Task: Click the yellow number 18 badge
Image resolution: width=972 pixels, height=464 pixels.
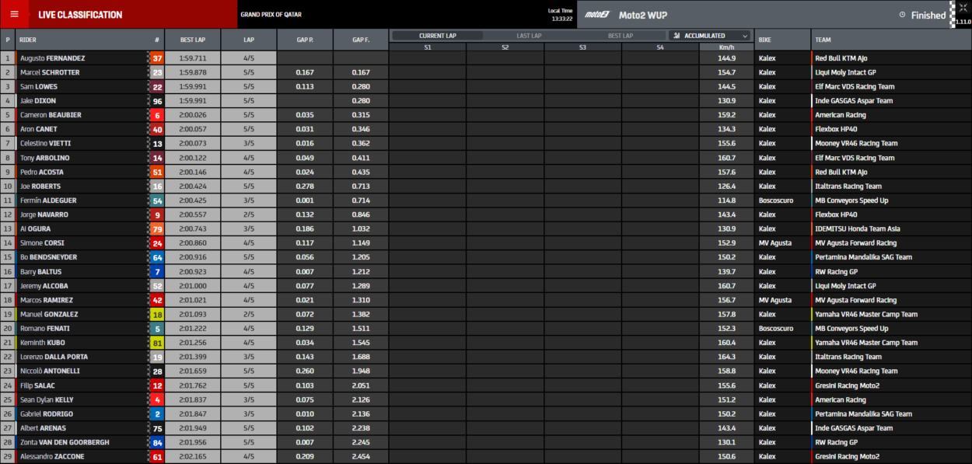Action: 157,314
